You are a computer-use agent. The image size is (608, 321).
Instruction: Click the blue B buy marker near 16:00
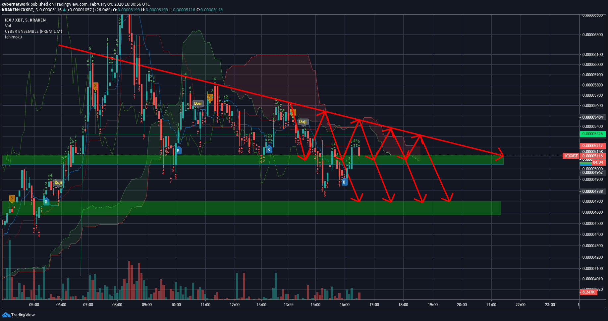[344, 182]
